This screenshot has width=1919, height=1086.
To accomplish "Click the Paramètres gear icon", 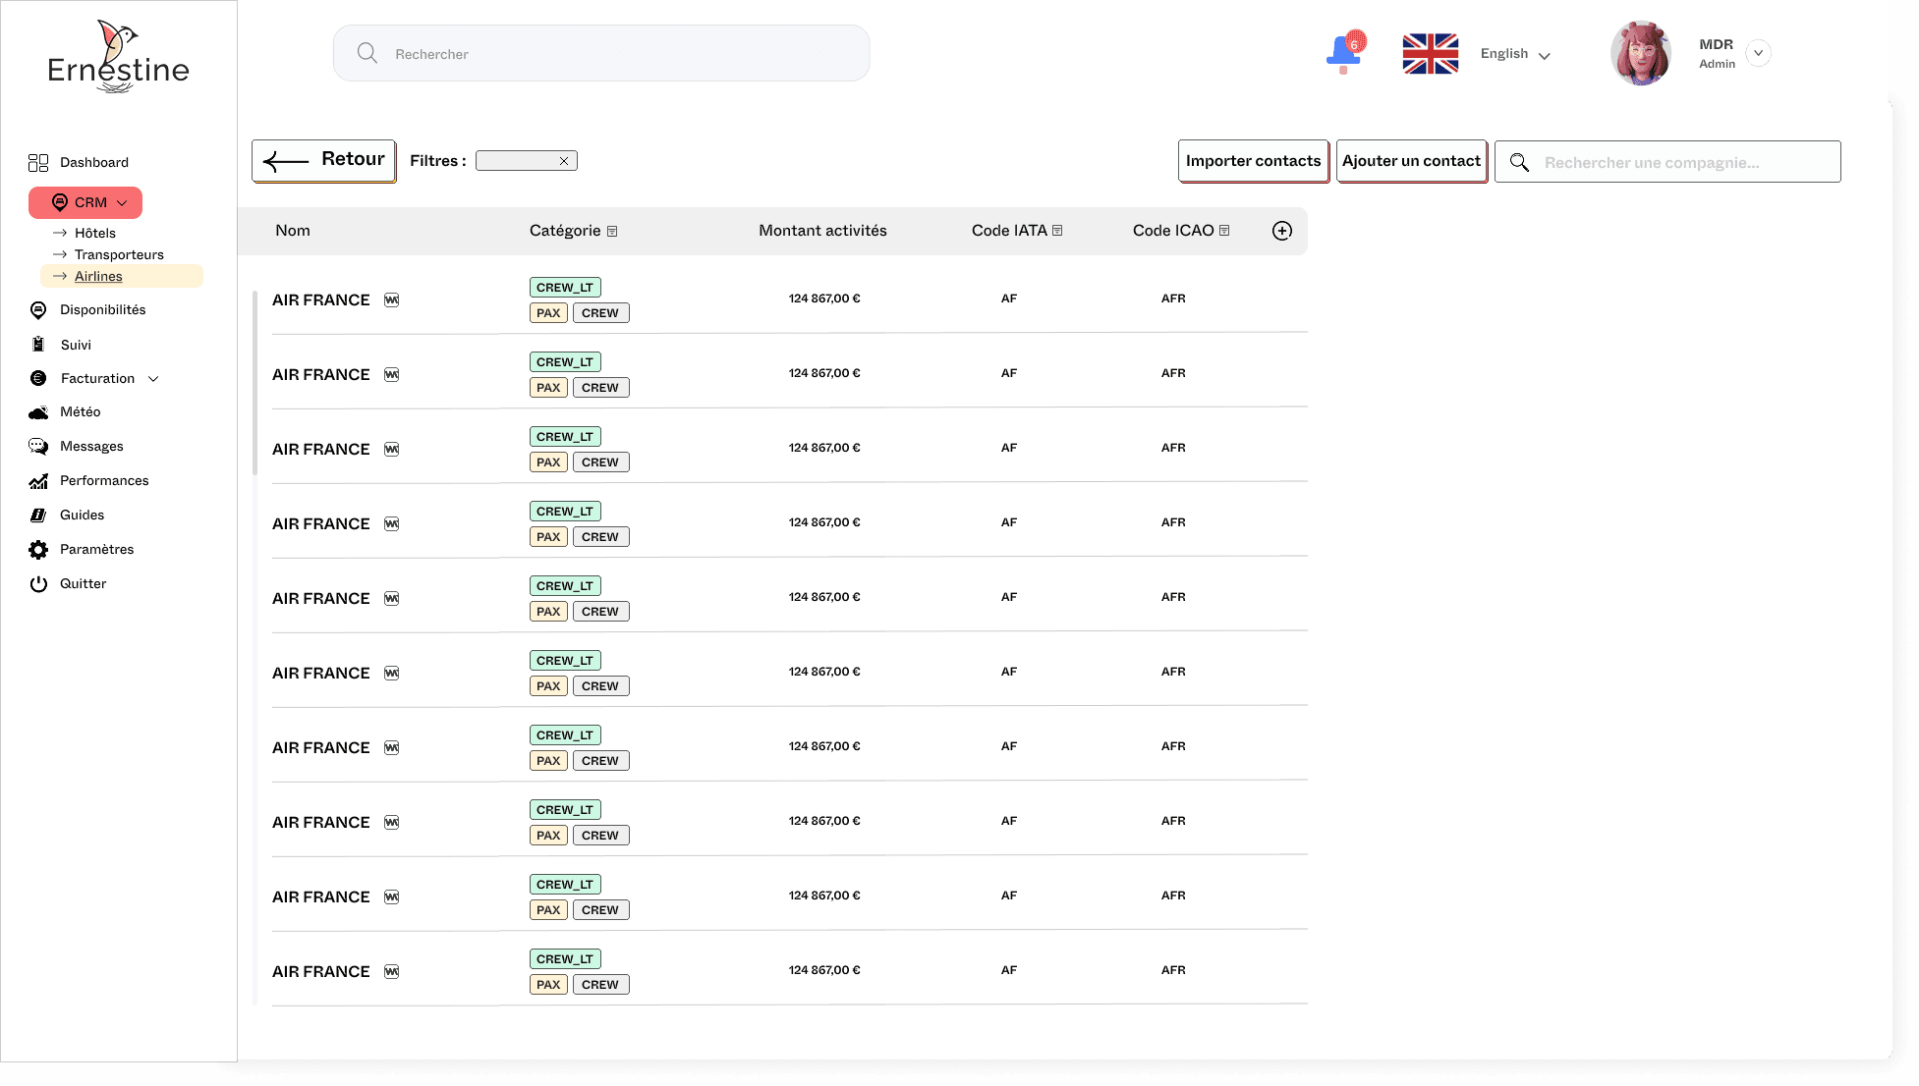I will [38, 550].
